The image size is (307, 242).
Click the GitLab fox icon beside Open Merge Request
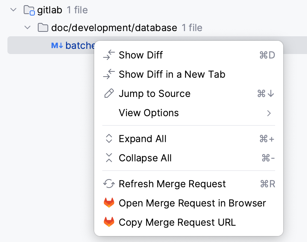pyautogui.click(x=109, y=203)
